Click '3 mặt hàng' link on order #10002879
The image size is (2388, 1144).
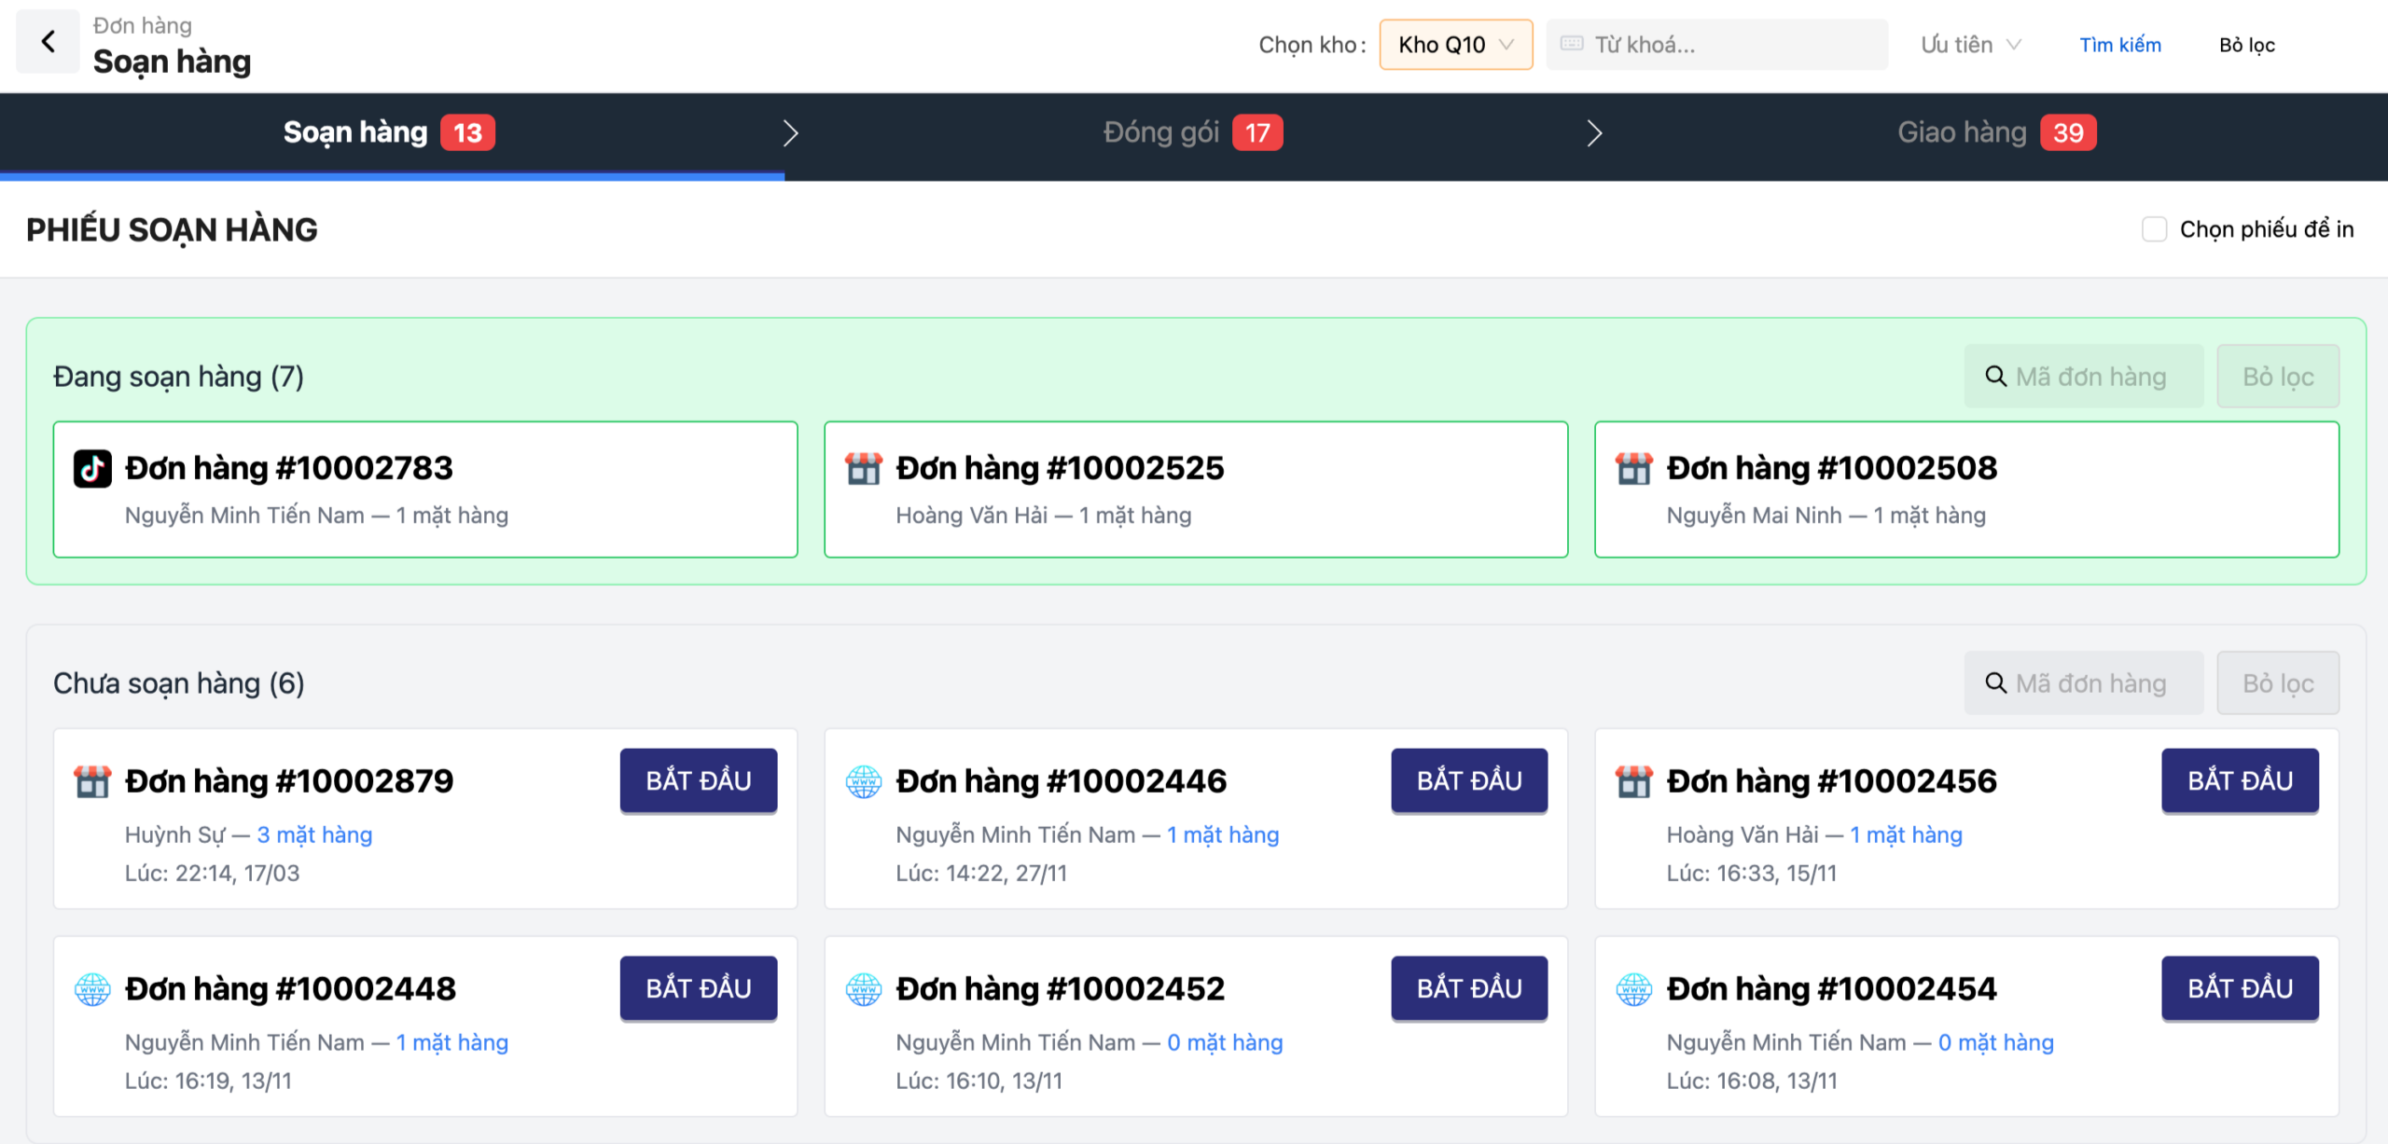[314, 834]
